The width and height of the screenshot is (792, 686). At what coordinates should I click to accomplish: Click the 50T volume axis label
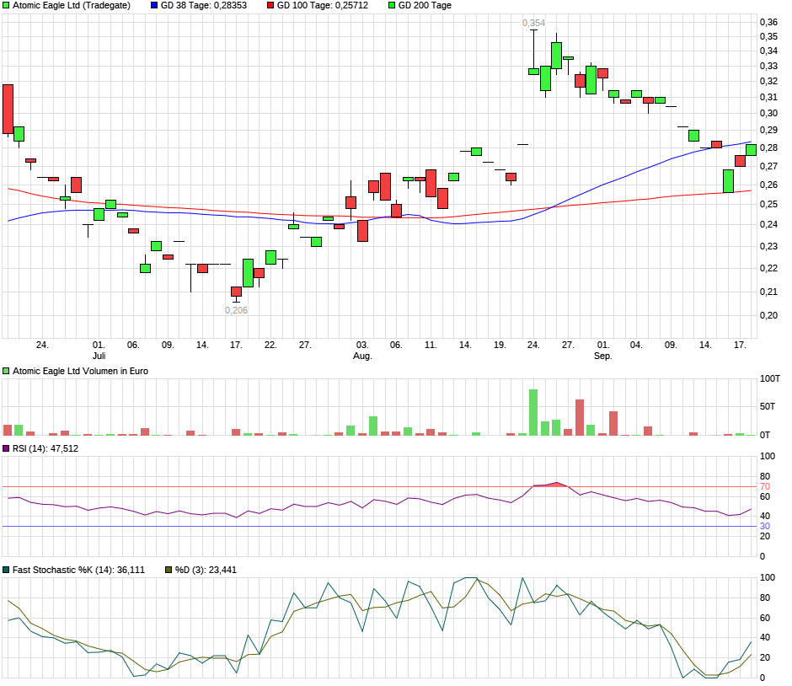tap(768, 407)
